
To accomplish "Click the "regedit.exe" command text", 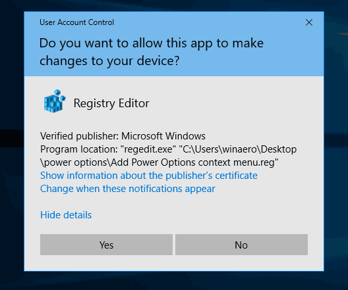I will [x=148, y=149].
